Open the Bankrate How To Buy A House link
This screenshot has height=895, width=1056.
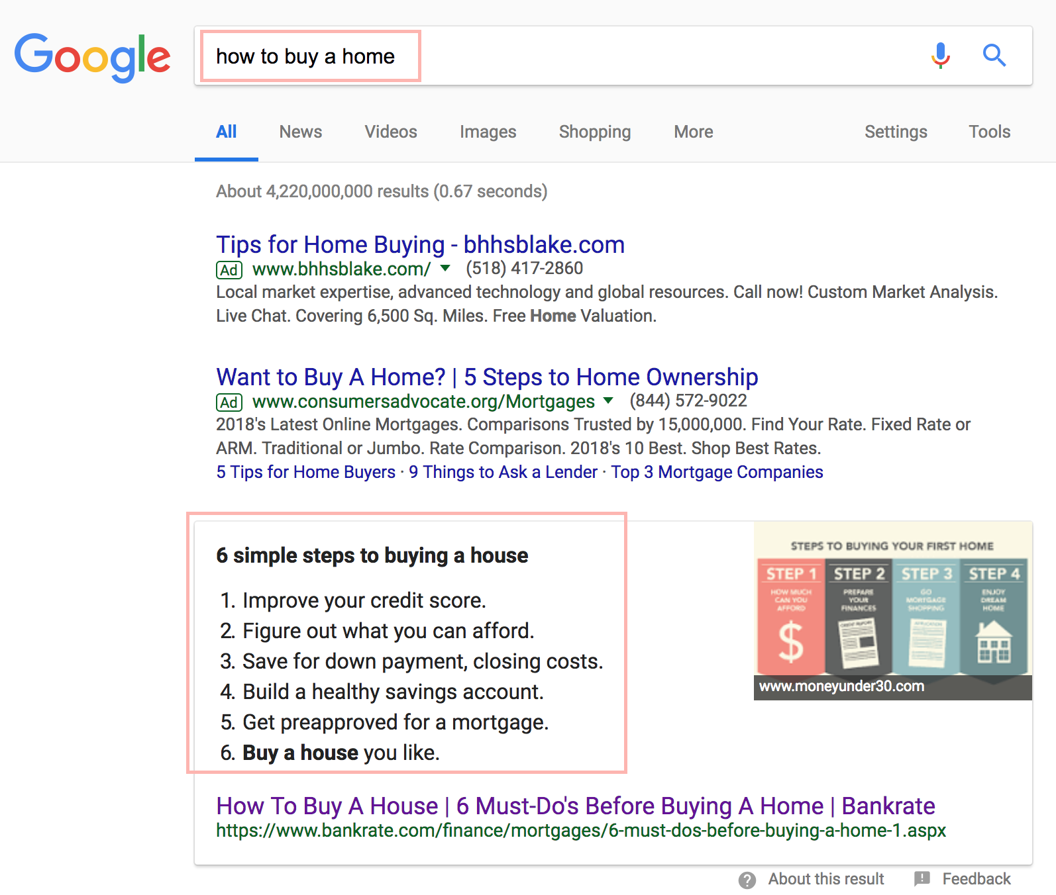[576, 806]
